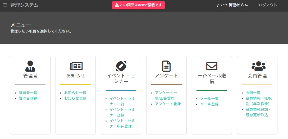288x139 pixels.
Task: Open アンケート一覧/回答管理
Action: (166, 95)
